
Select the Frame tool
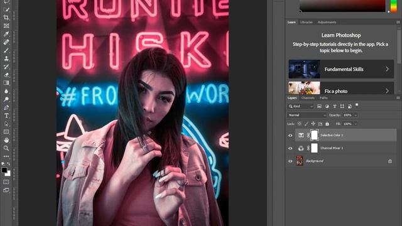(6, 26)
